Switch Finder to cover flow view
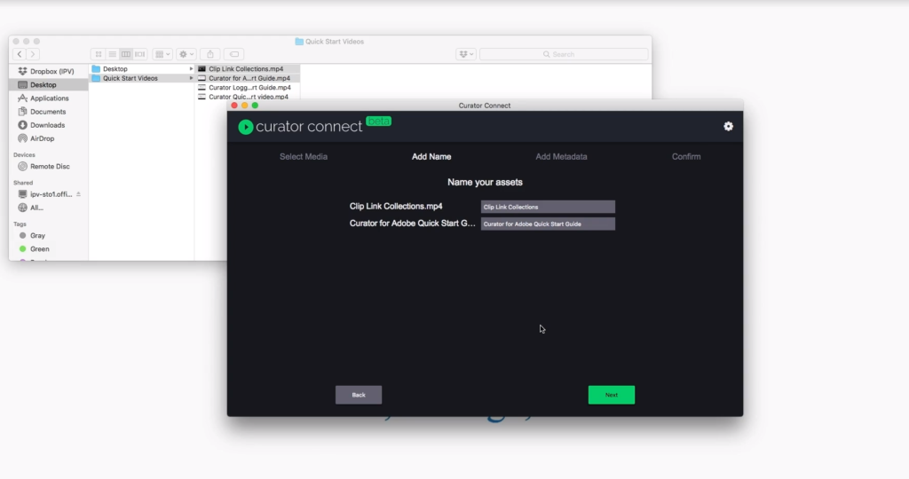Viewport: 909px width, 479px height. point(139,54)
